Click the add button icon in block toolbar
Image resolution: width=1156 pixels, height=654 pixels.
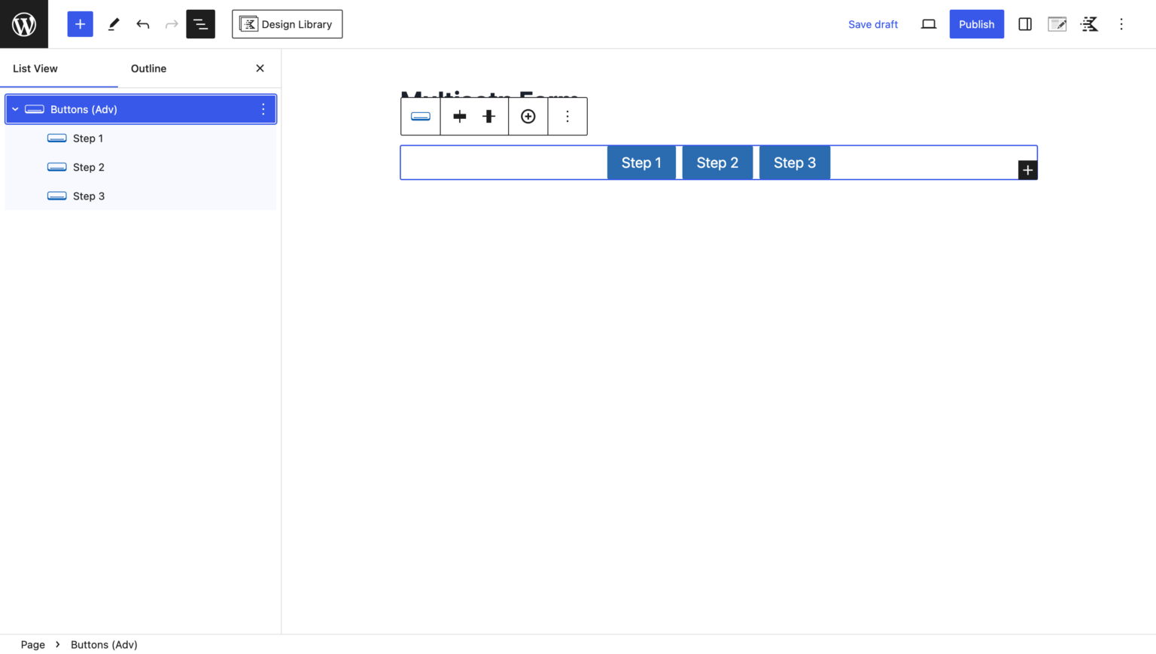[528, 117]
